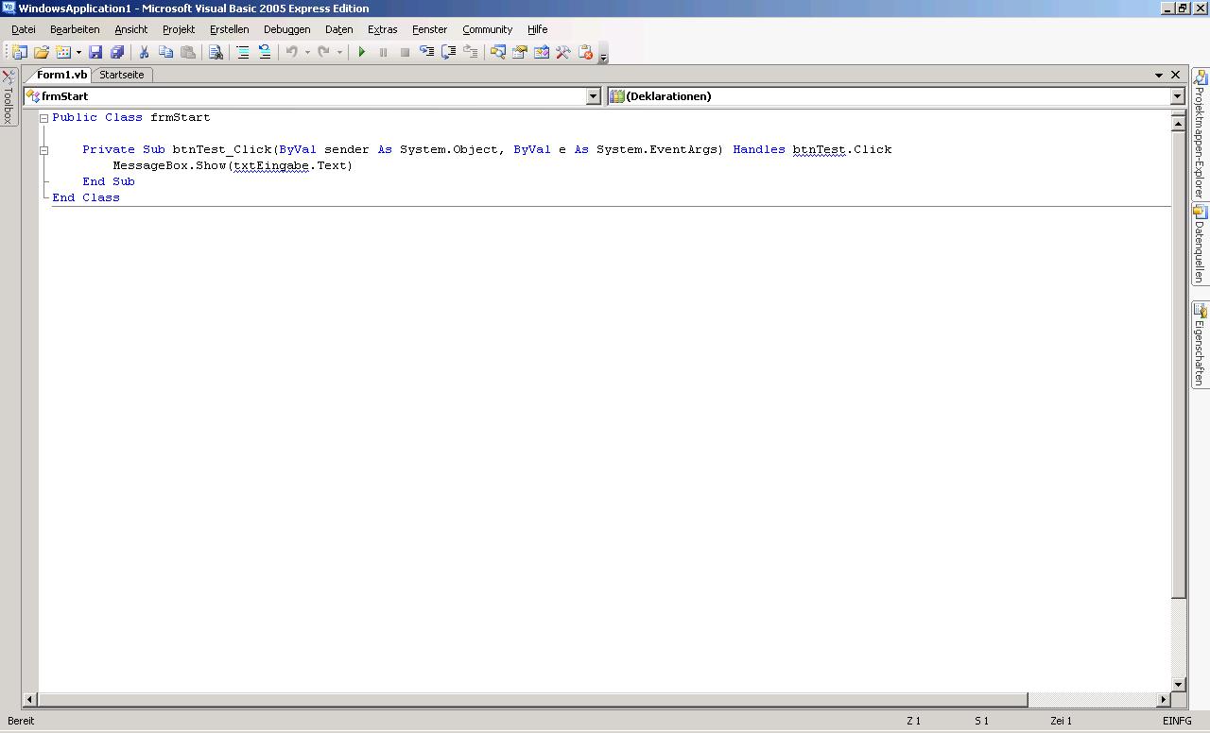Open the Hilfe menu
The height and width of the screenshot is (733, 1210).
tap(538, 29)
